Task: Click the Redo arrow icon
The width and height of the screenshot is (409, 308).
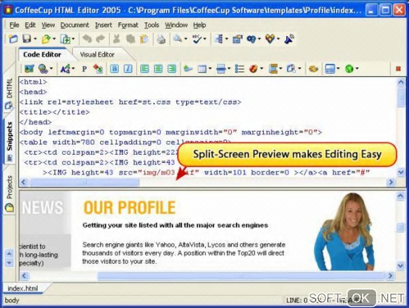Action: tap(100, 39)
